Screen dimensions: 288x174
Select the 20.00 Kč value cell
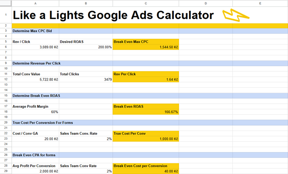[x=35, y=139]
